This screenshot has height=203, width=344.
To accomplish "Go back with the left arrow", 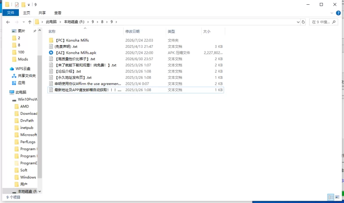I will (x=8, y=22).
